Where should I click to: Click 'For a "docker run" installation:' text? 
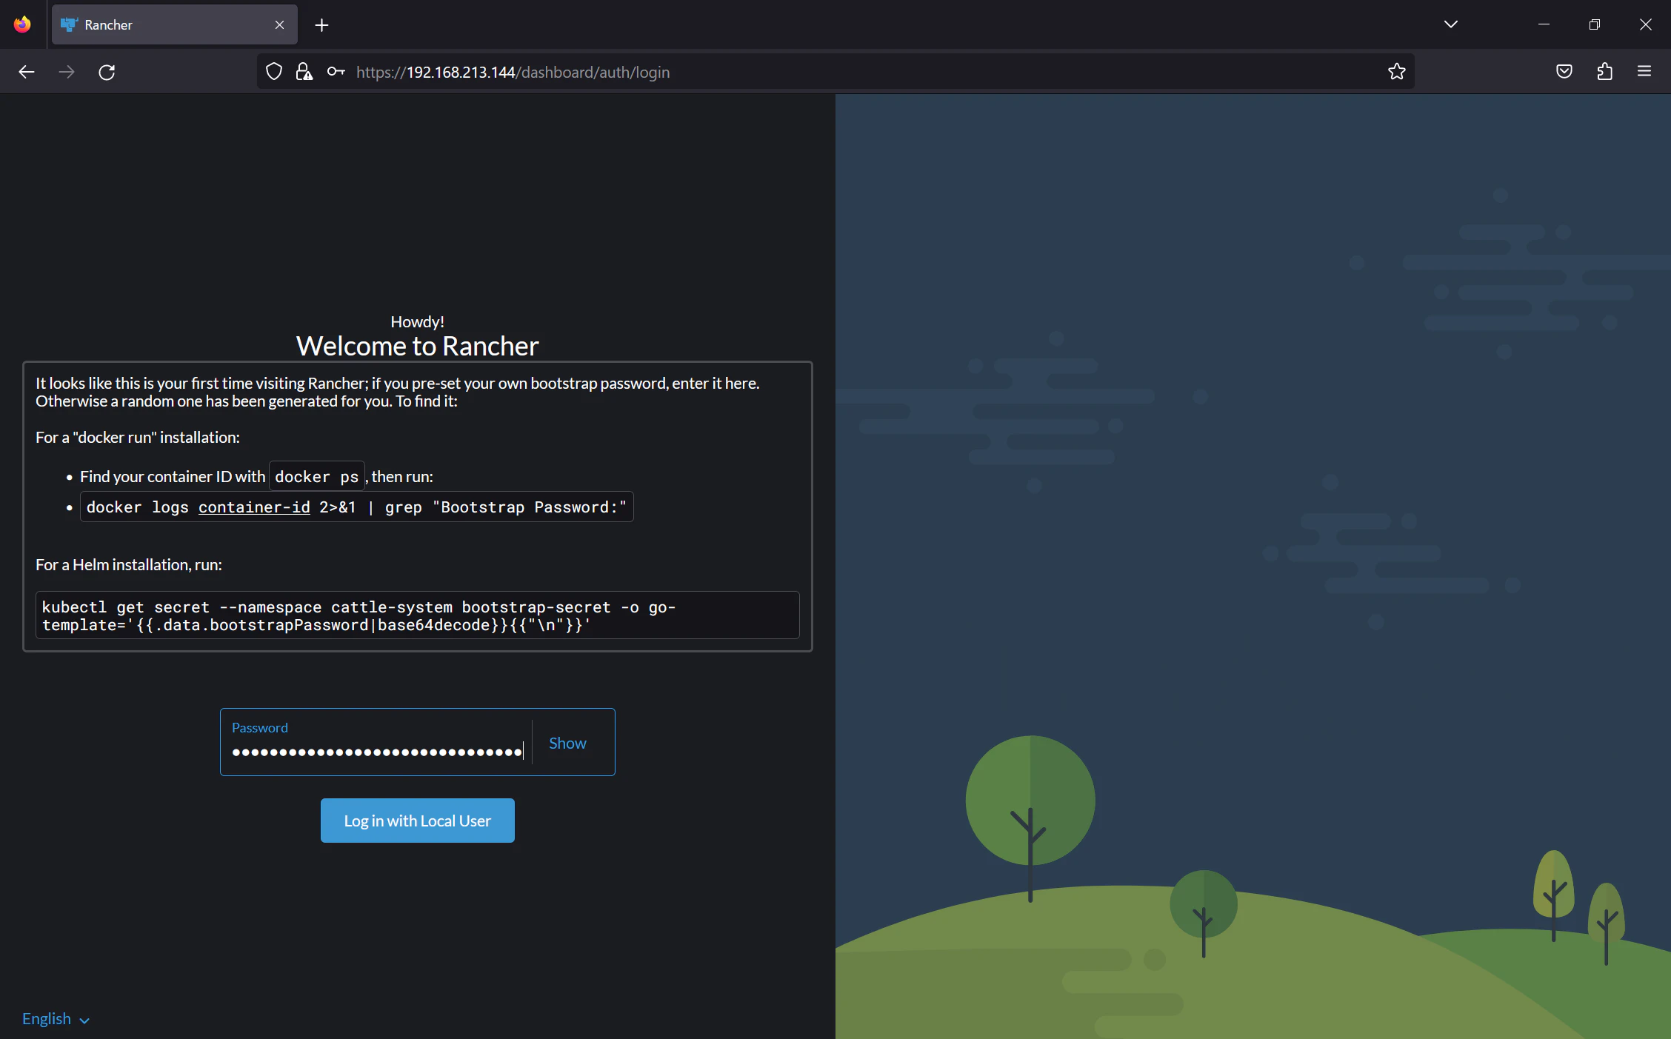[138, 438]
